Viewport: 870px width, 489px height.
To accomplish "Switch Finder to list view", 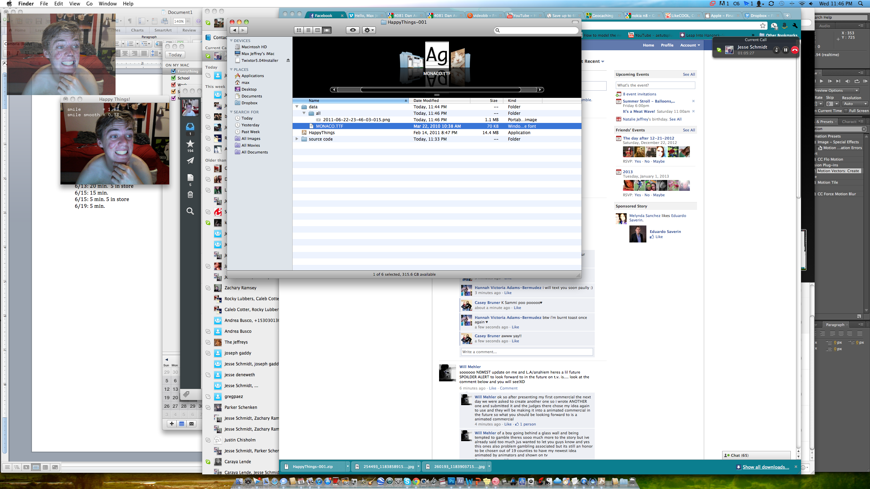I will point(308,30).
